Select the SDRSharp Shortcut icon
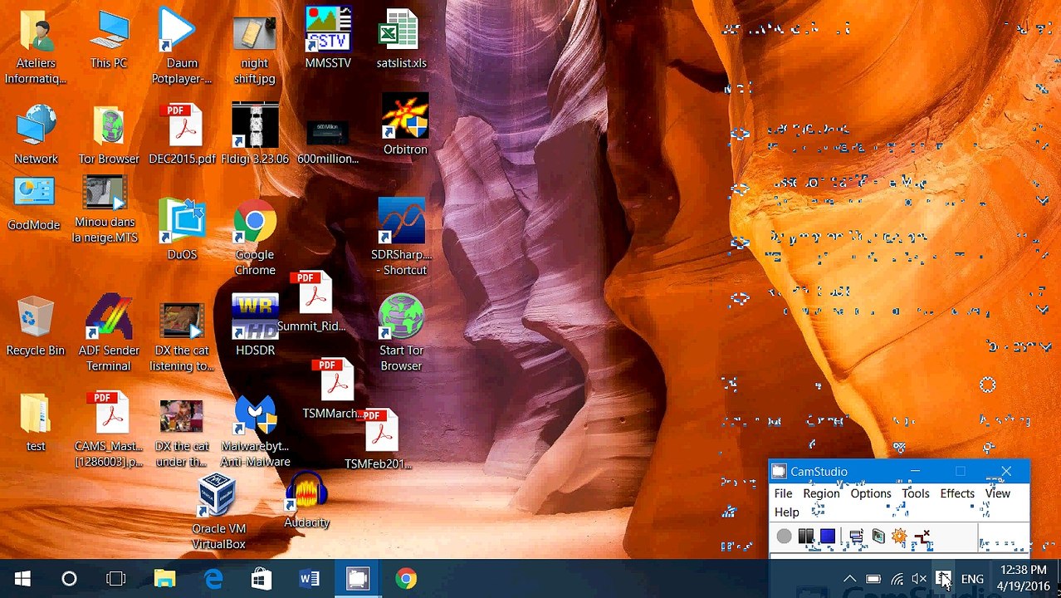Screen dimensions: 1061x598 (x=401, y=238)
